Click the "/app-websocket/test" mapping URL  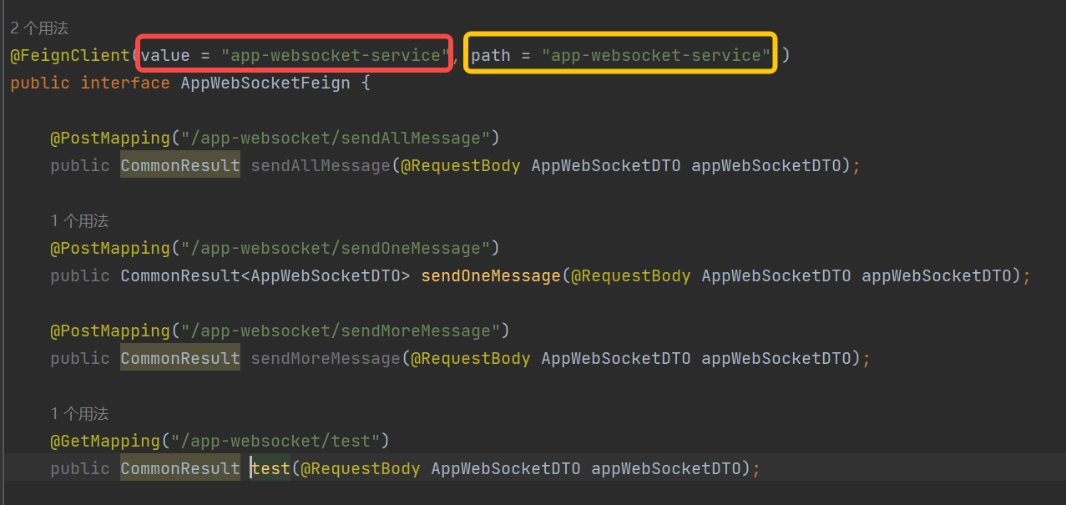pyautogui.click(x=276, y=440)
